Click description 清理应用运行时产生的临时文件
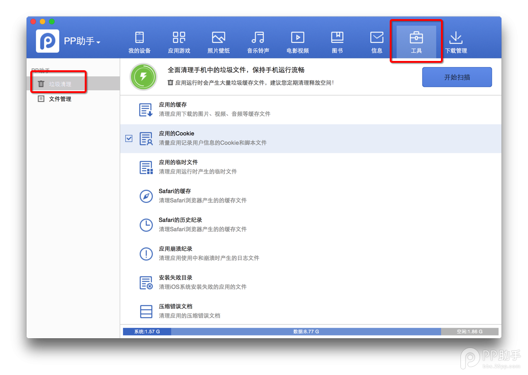The image size is (528, 375). (198, 171)
